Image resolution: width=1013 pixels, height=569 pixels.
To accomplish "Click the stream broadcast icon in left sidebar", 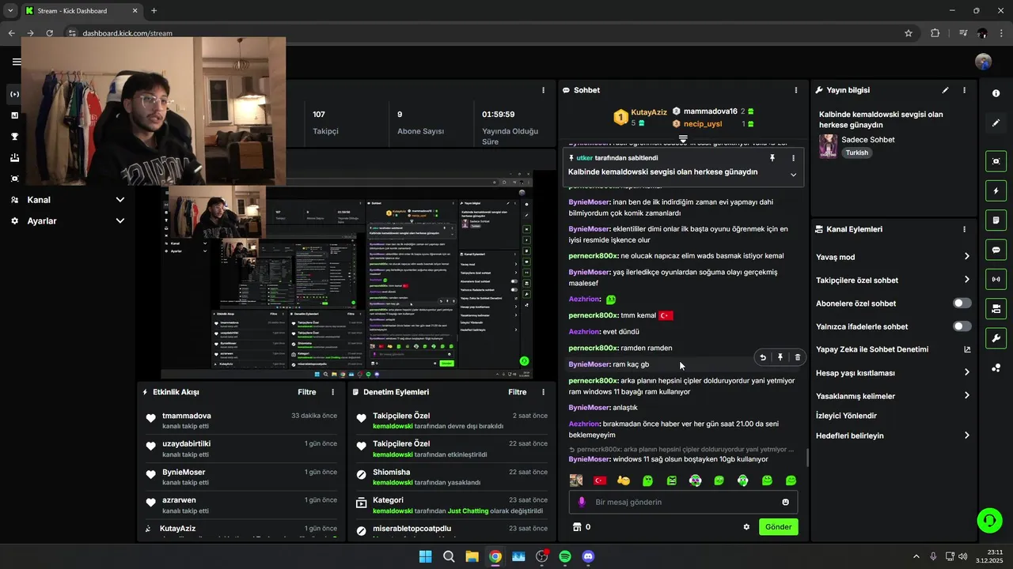I will (14, 94).
